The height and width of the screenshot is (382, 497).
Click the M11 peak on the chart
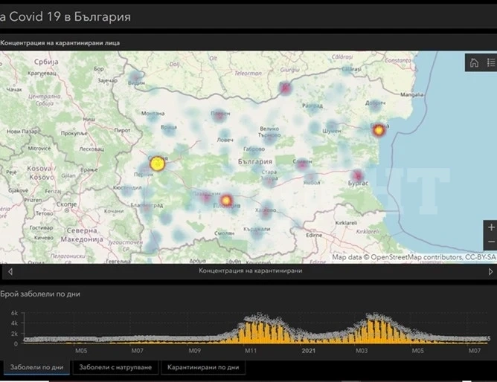pos(258,328)
